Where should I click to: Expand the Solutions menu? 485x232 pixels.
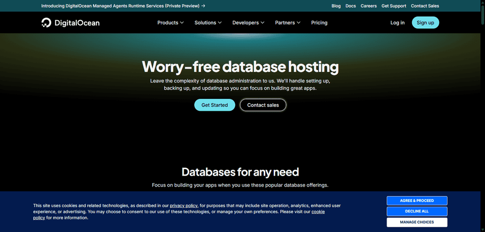(208, 23)
